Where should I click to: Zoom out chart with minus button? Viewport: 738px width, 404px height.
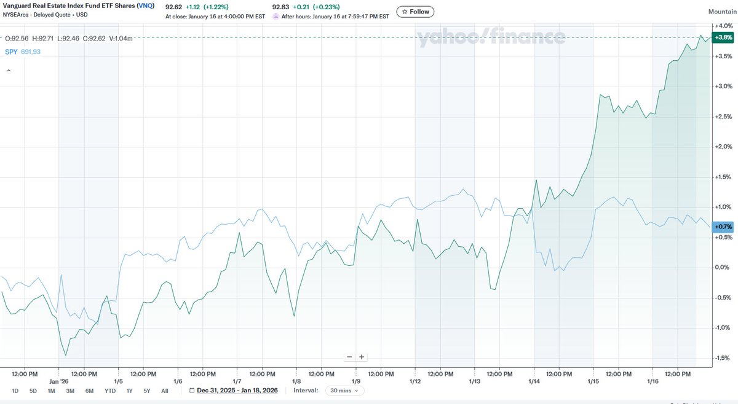coord(349,357)
